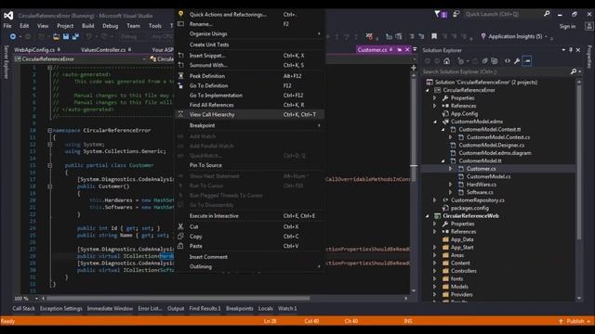This screenshot has height=334, width=595.
Task: Click the Navigate Backward toolbar icon
Action: [13, 36]
